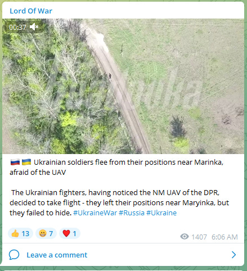Play the drone footage video

(123, 86)
